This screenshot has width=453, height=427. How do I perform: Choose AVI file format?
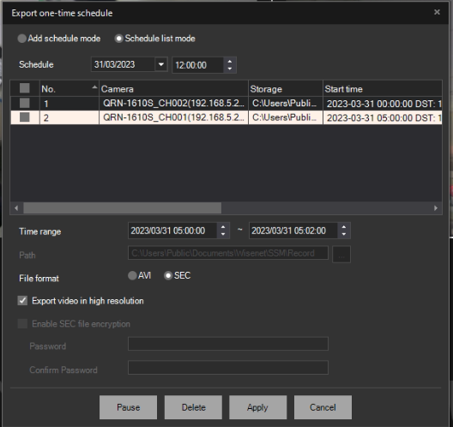pyautogui.click(x=132, y=275)
